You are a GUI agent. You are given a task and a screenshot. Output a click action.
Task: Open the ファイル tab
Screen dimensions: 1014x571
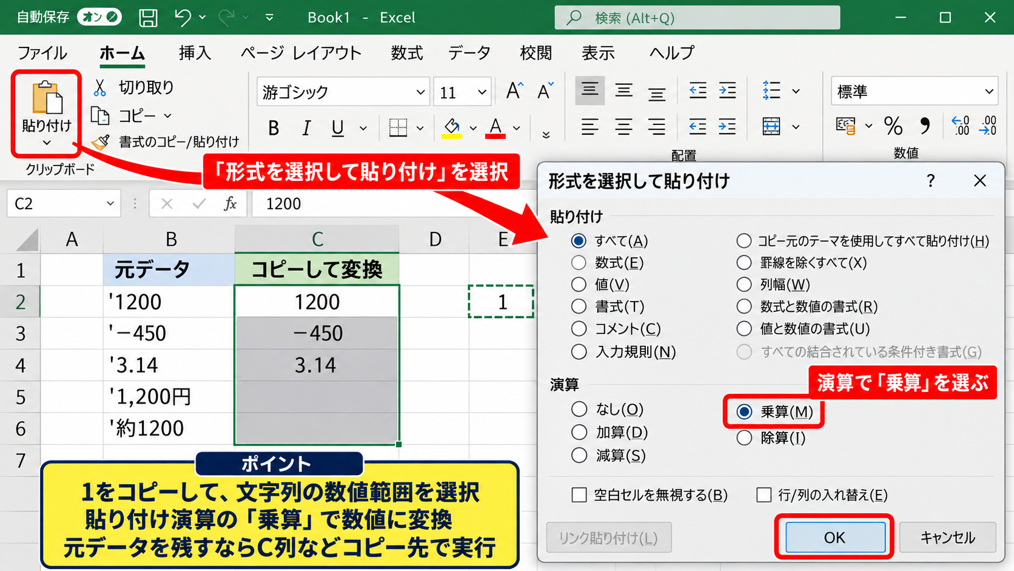(x=42, y=53)
